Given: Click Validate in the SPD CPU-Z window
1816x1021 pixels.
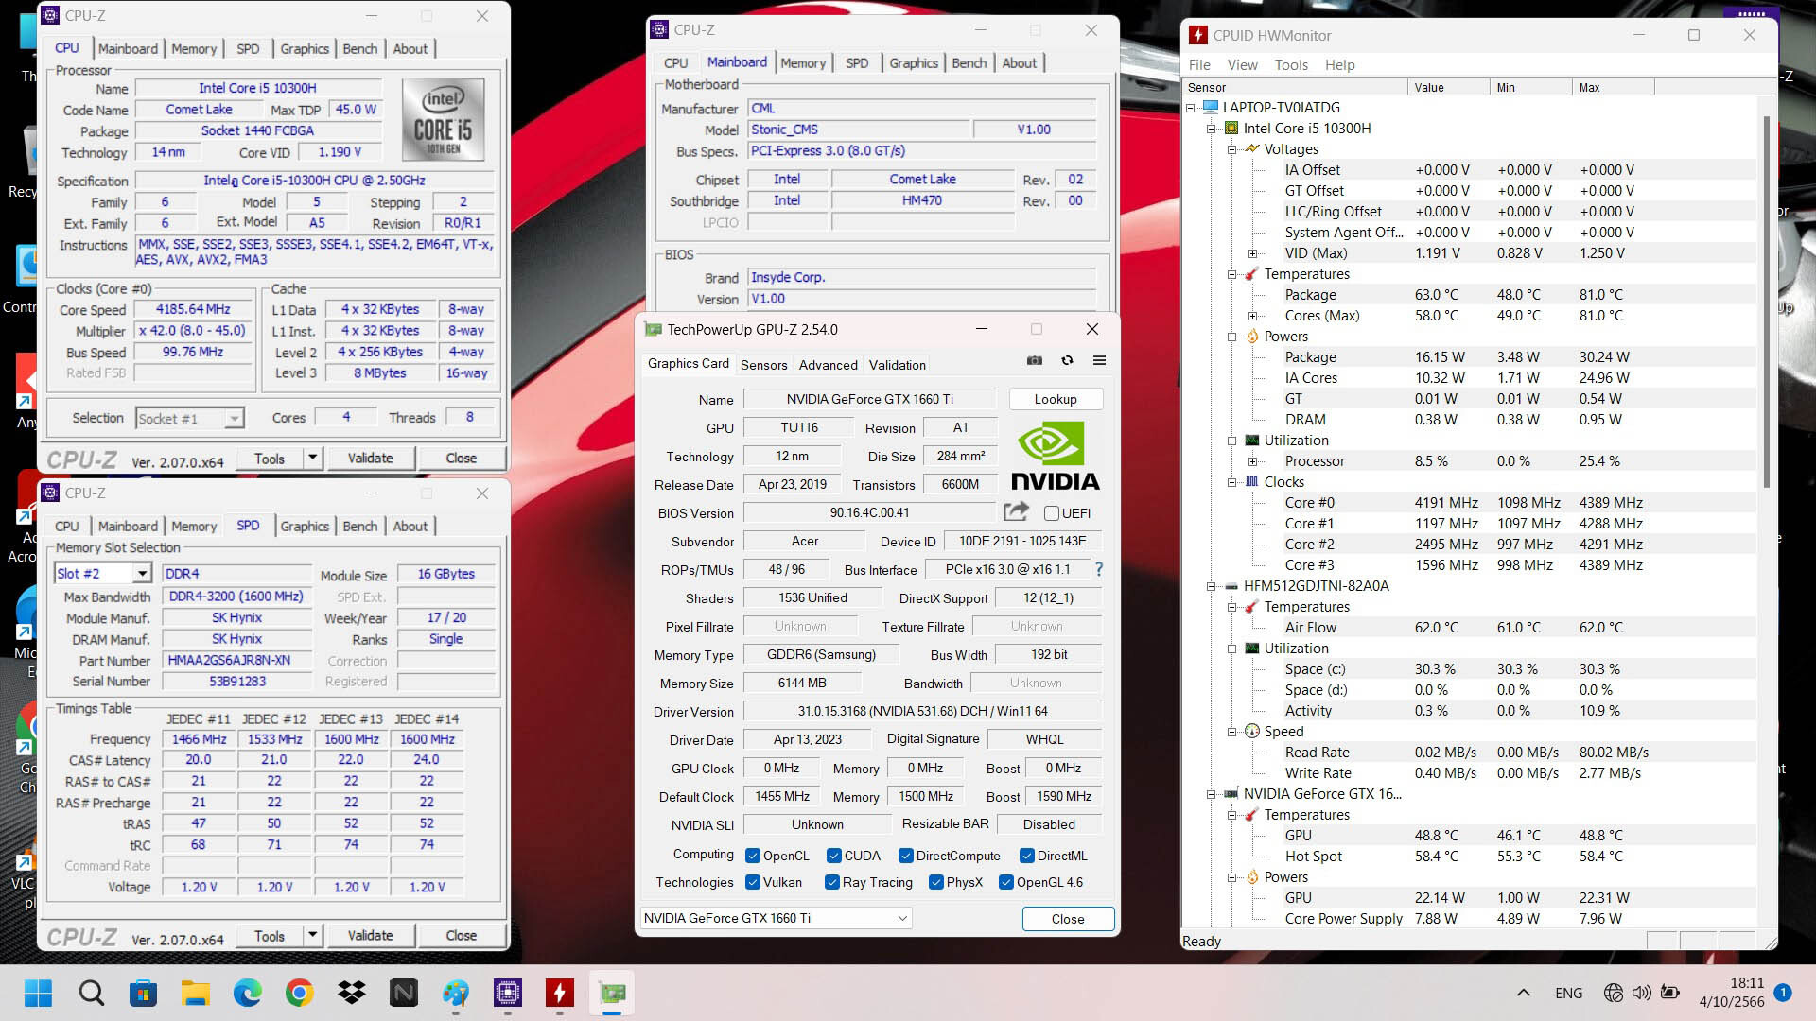Looking at the screenshot, I should [370, 936].
